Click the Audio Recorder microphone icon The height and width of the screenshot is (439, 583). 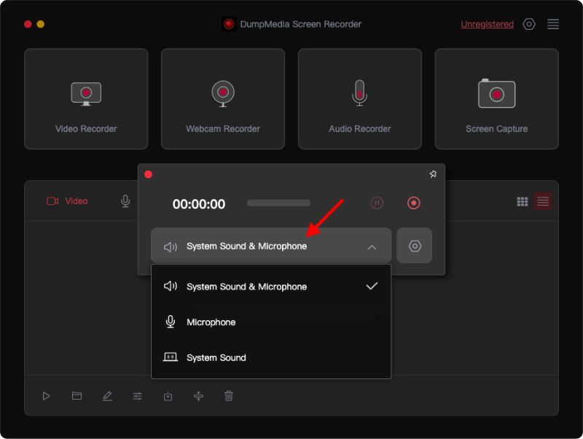coord(359,93)
